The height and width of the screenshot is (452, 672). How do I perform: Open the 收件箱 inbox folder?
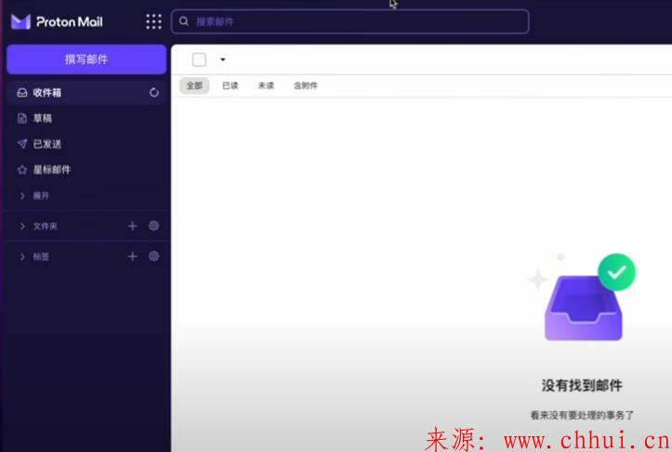pos(86,93)
